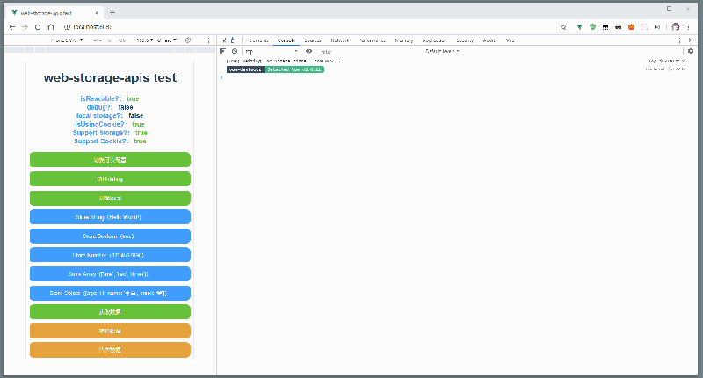Switch to the Performance tab
703x378 pixels.
click(372, 40)
